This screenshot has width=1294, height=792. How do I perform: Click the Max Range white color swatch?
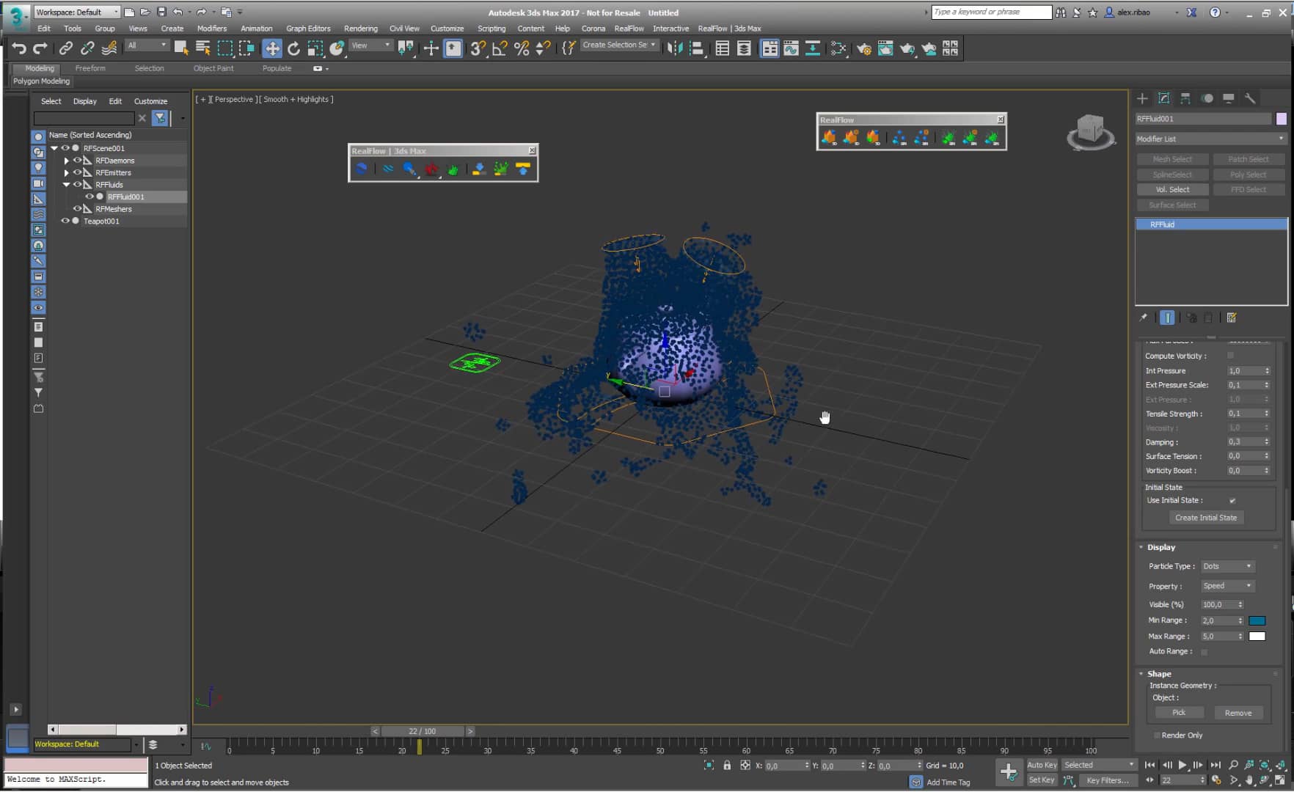click(x=1257, y=636)
